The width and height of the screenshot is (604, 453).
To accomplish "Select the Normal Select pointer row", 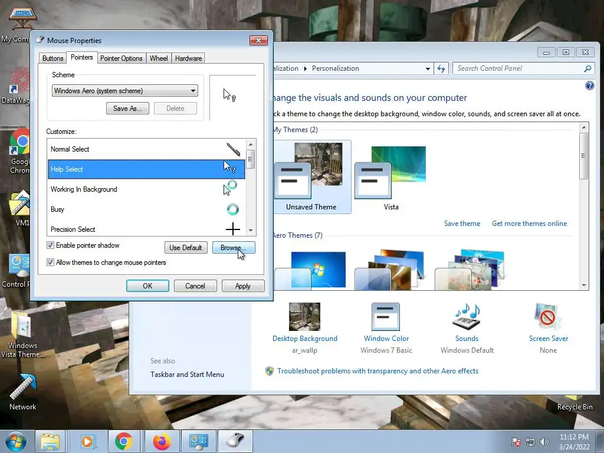I will [146, 149].
